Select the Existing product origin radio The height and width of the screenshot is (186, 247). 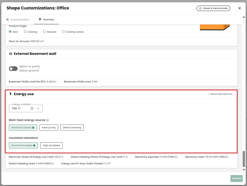[x=25, y=32]
